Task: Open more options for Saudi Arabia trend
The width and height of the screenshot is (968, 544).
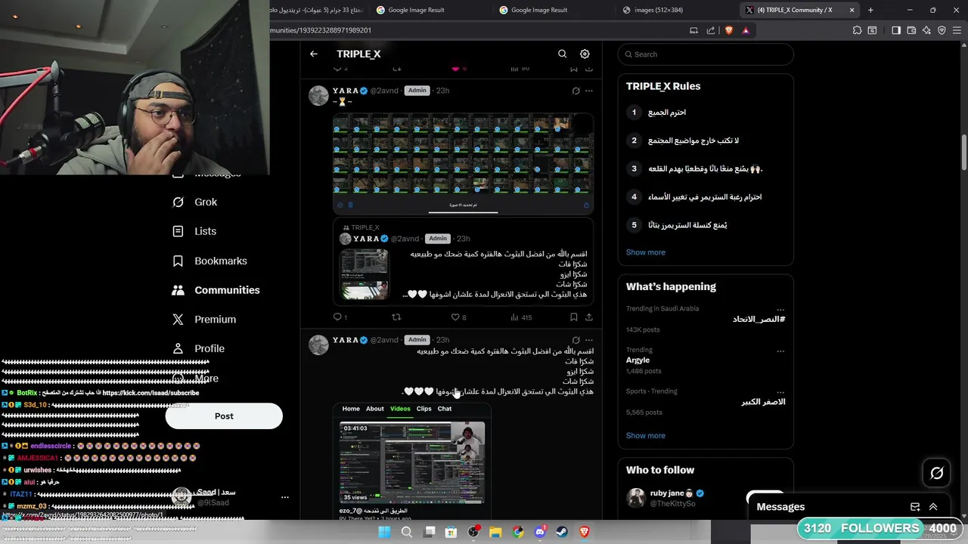Action: [x=780, y=309]
